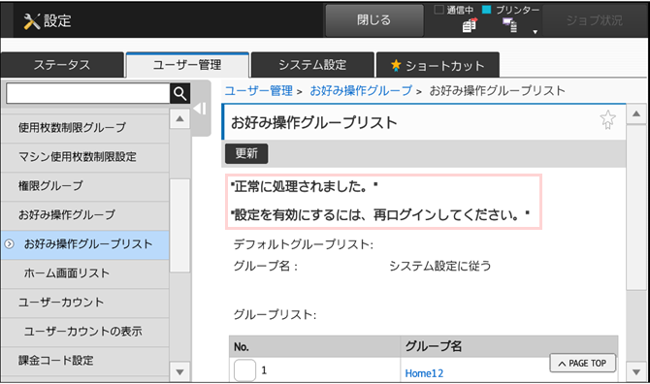Select お好み操作グループ in the side menu
The height and width of the screenshot is (384, 650).
[85, 215]
